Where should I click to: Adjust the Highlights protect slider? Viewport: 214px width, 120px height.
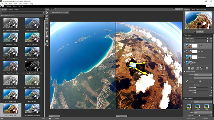(195, 88)
